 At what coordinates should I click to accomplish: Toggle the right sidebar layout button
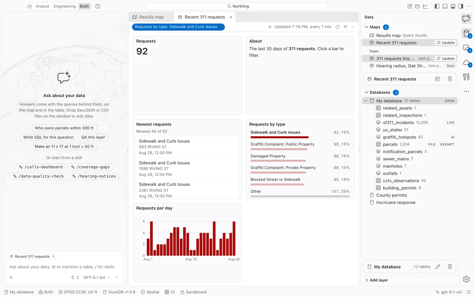coord(461,6)
